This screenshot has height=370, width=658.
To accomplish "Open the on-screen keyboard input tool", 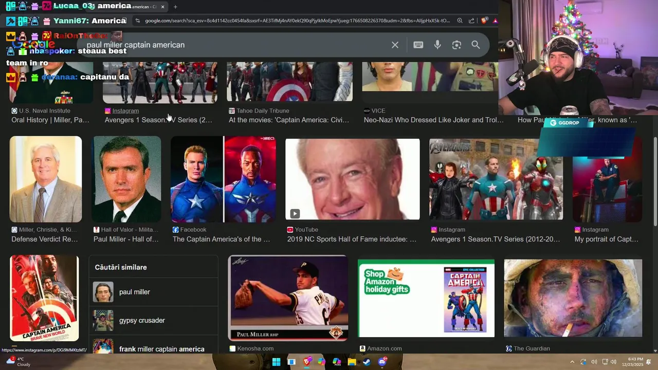I will pyautogui.click(x=418, y=45).
